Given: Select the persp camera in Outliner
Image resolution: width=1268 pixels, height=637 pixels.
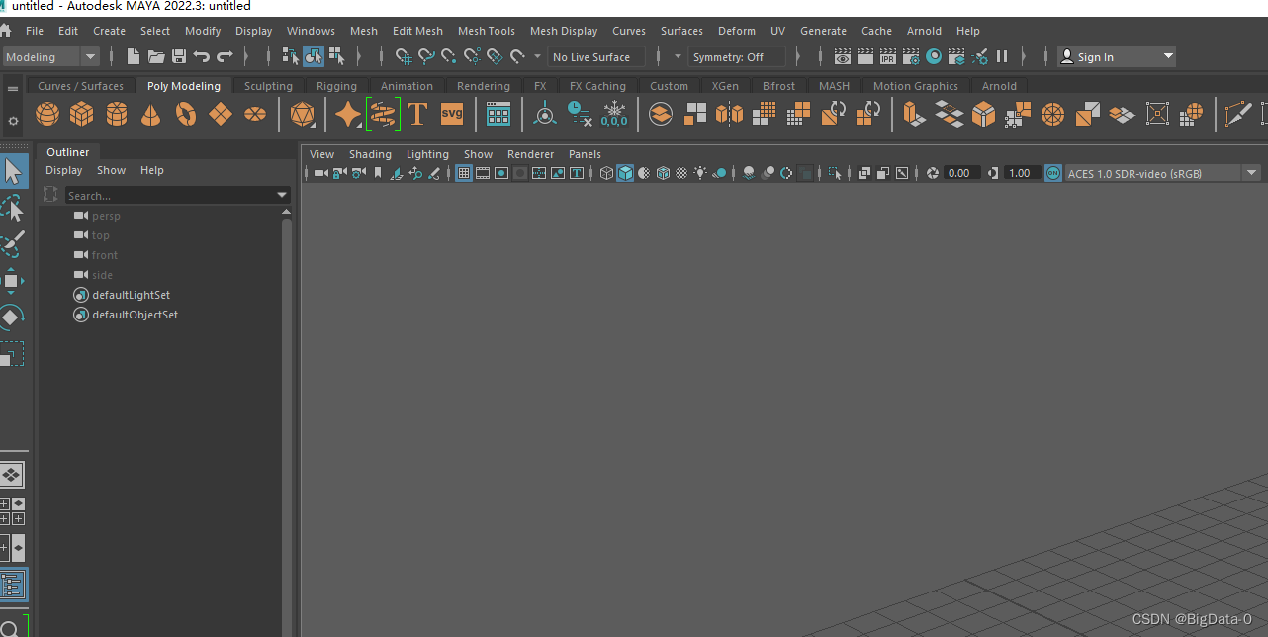Looking at the screenshot, I should tap(106, 216).
